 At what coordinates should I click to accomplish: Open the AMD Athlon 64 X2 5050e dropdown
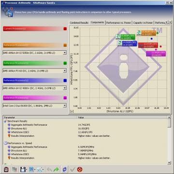pyautogui.click(x=65, y=53)
